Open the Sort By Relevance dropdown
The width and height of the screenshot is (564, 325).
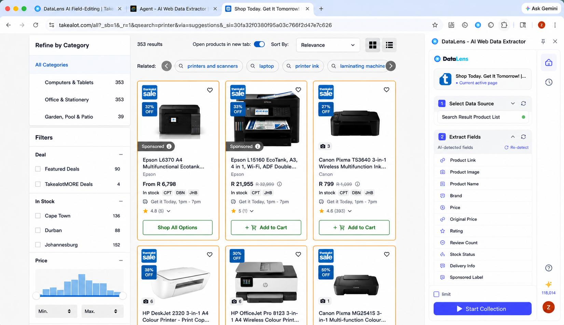[x=328, y=45]
